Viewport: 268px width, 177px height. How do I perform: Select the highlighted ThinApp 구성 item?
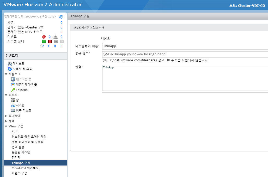click(35, 163)
